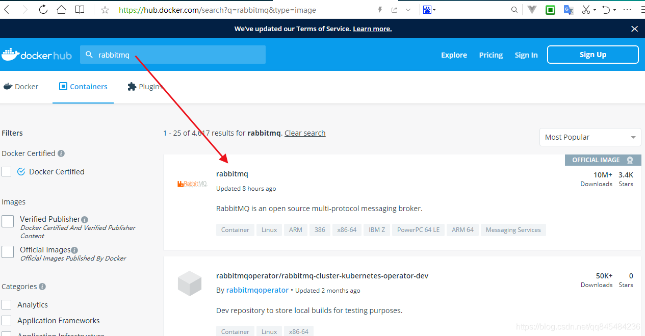Open the Explore menu item
The width and height of the screenshot is (645, 336).
tap(454, 55)
